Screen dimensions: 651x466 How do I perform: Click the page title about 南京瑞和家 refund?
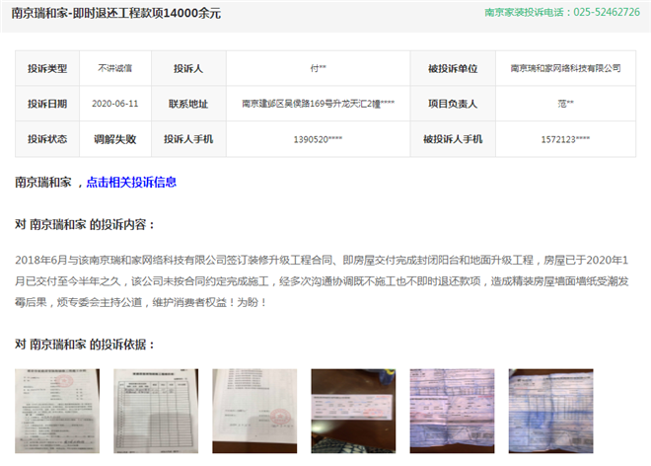click(x=117, y=13)
